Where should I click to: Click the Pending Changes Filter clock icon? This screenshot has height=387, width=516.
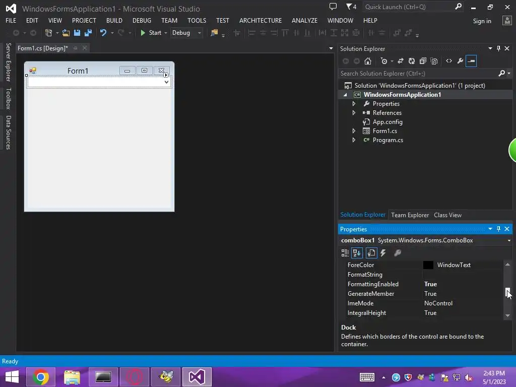pos(383,61)
